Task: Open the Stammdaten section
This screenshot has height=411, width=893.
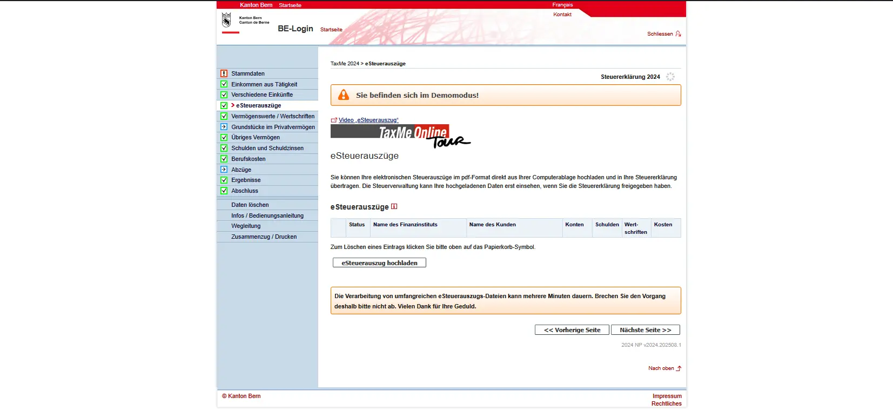Action: 248,73
